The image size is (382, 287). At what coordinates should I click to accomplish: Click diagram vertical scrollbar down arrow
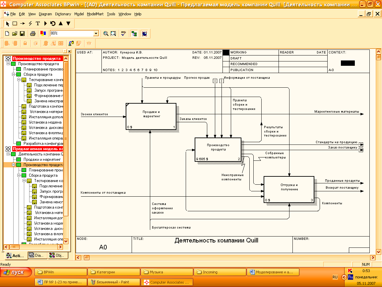pyautogui.click(x=378, y=252)
